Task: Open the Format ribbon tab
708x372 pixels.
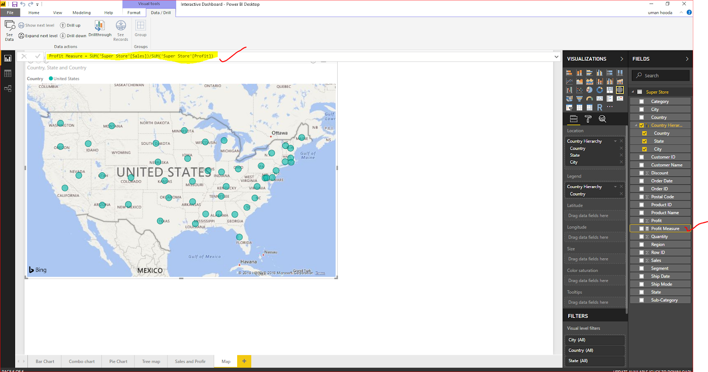Action: 134,13
